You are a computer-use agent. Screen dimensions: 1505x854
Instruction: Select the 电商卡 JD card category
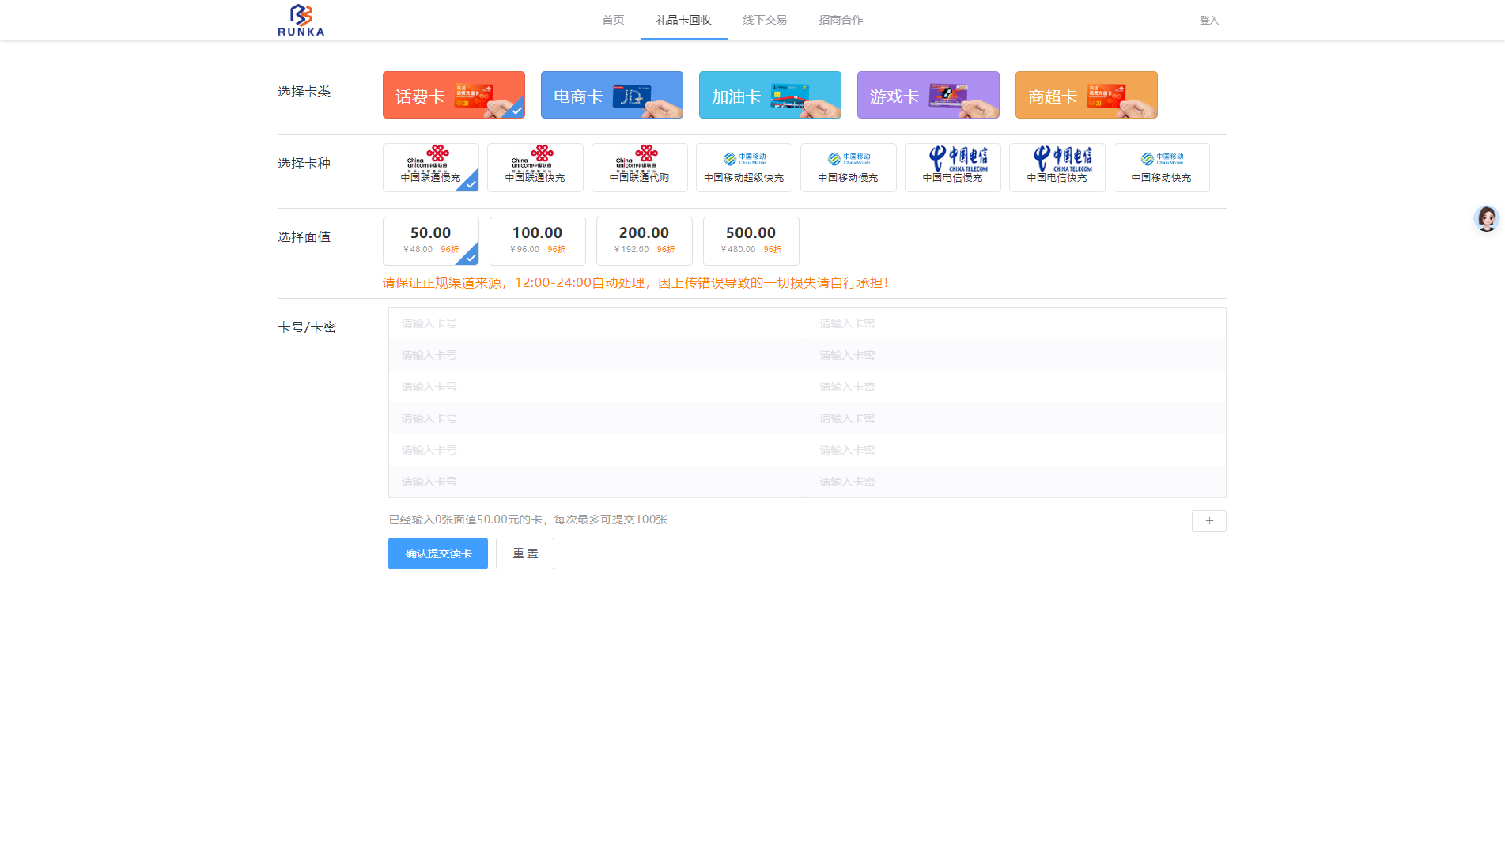click(611, 95)
